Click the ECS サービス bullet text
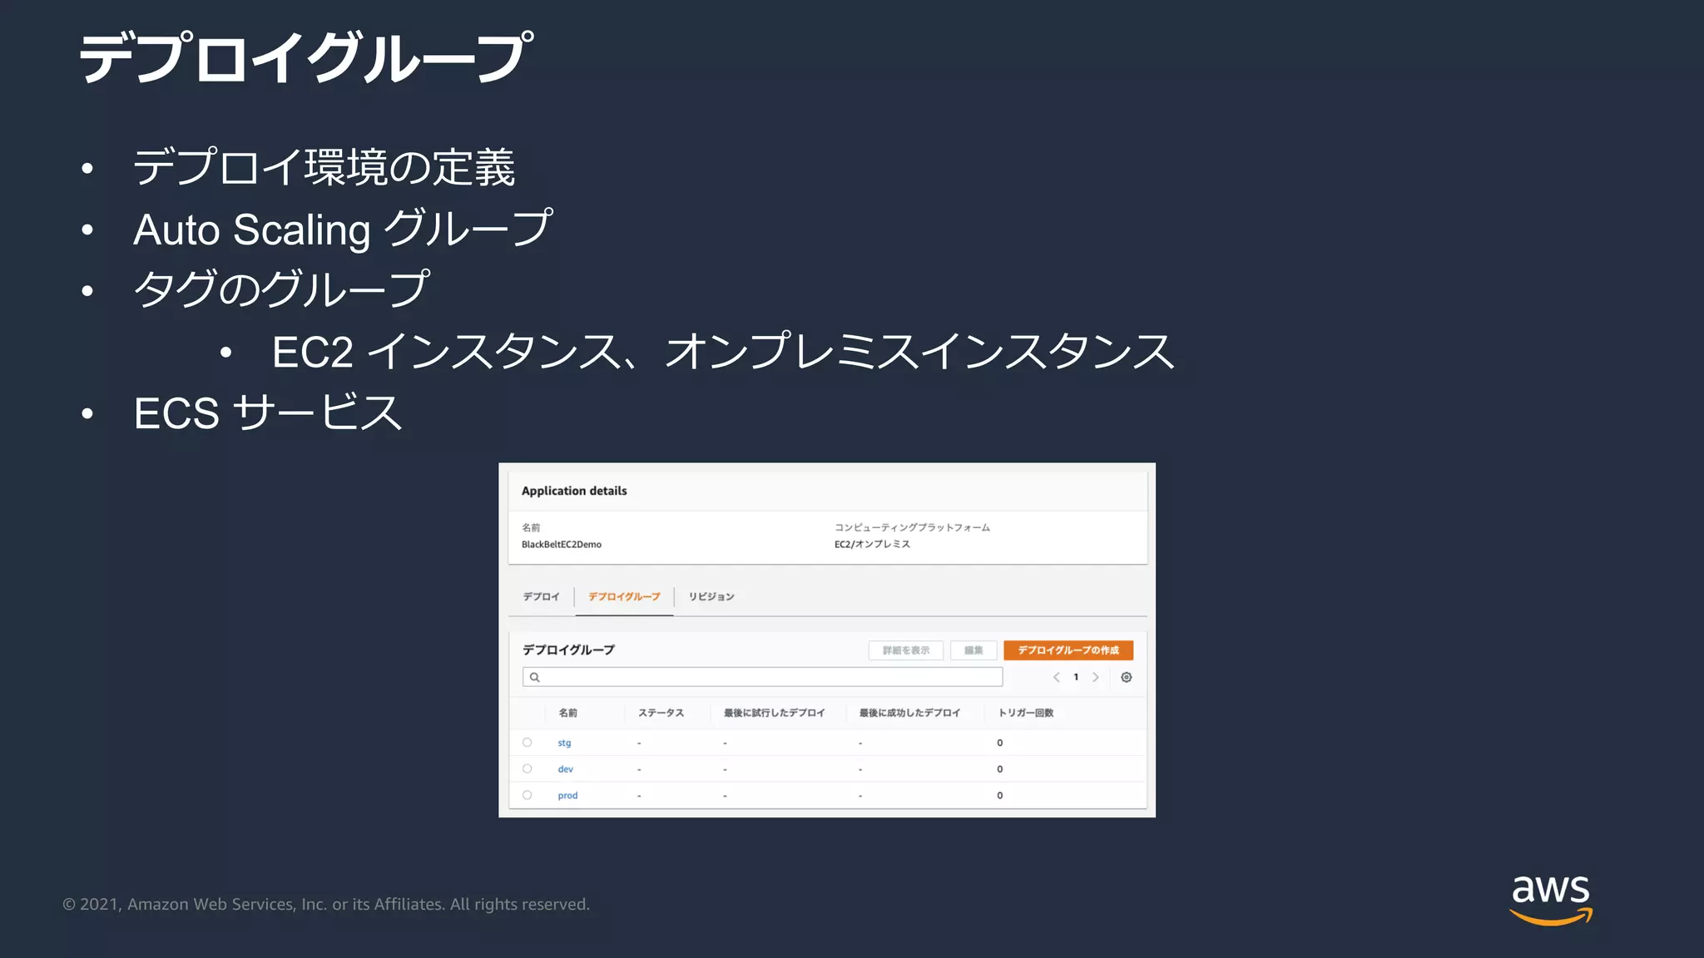This screenshot has width=1704, height=958. (268, 413)
